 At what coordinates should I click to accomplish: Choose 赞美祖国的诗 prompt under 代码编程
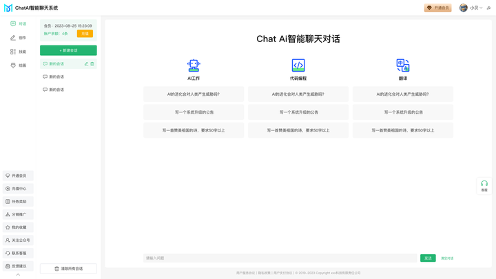point(298,130)
